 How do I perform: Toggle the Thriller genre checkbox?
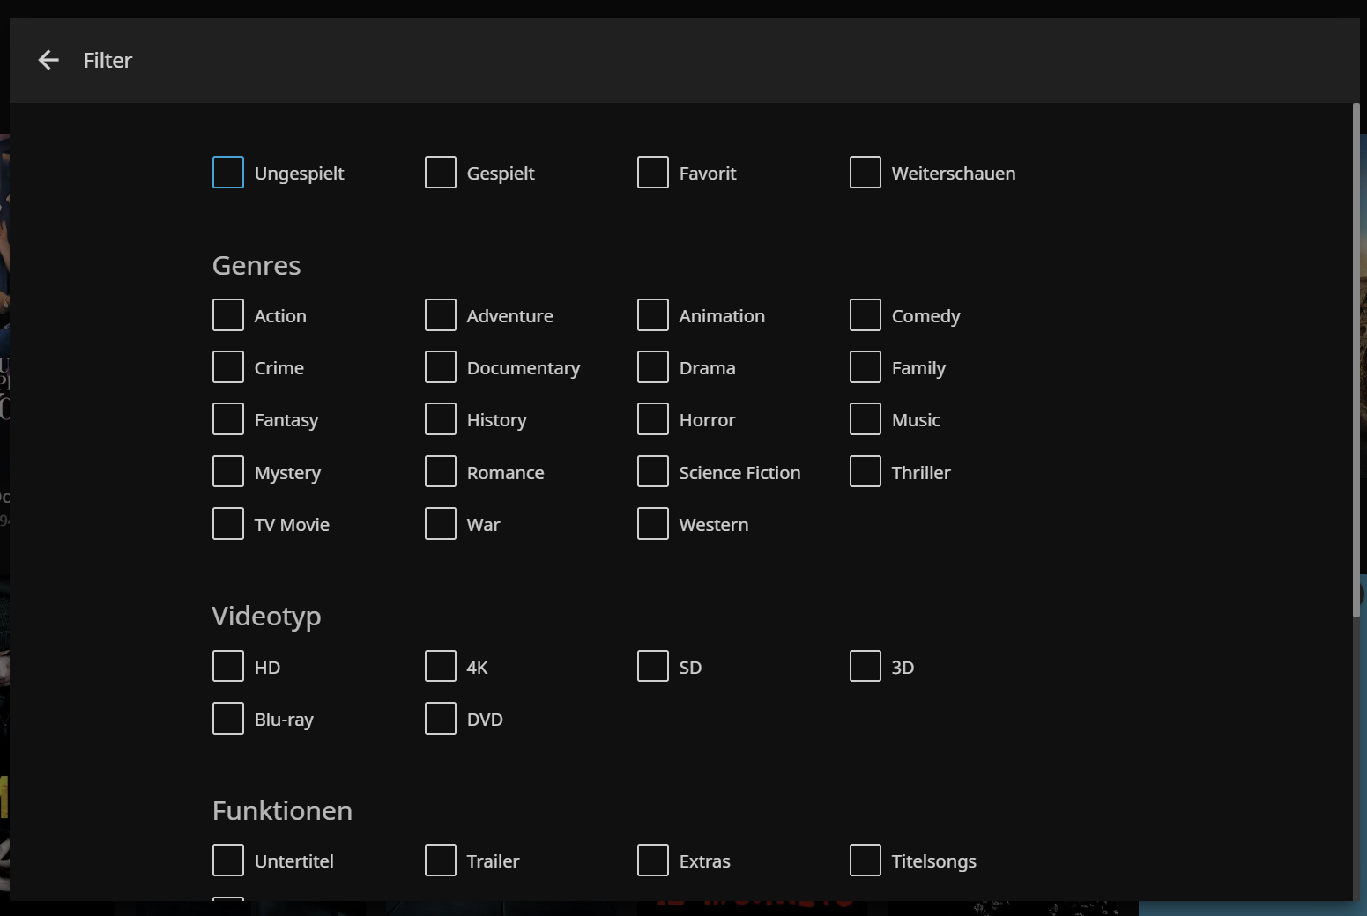pyautogui.click(x=866, y=472)
